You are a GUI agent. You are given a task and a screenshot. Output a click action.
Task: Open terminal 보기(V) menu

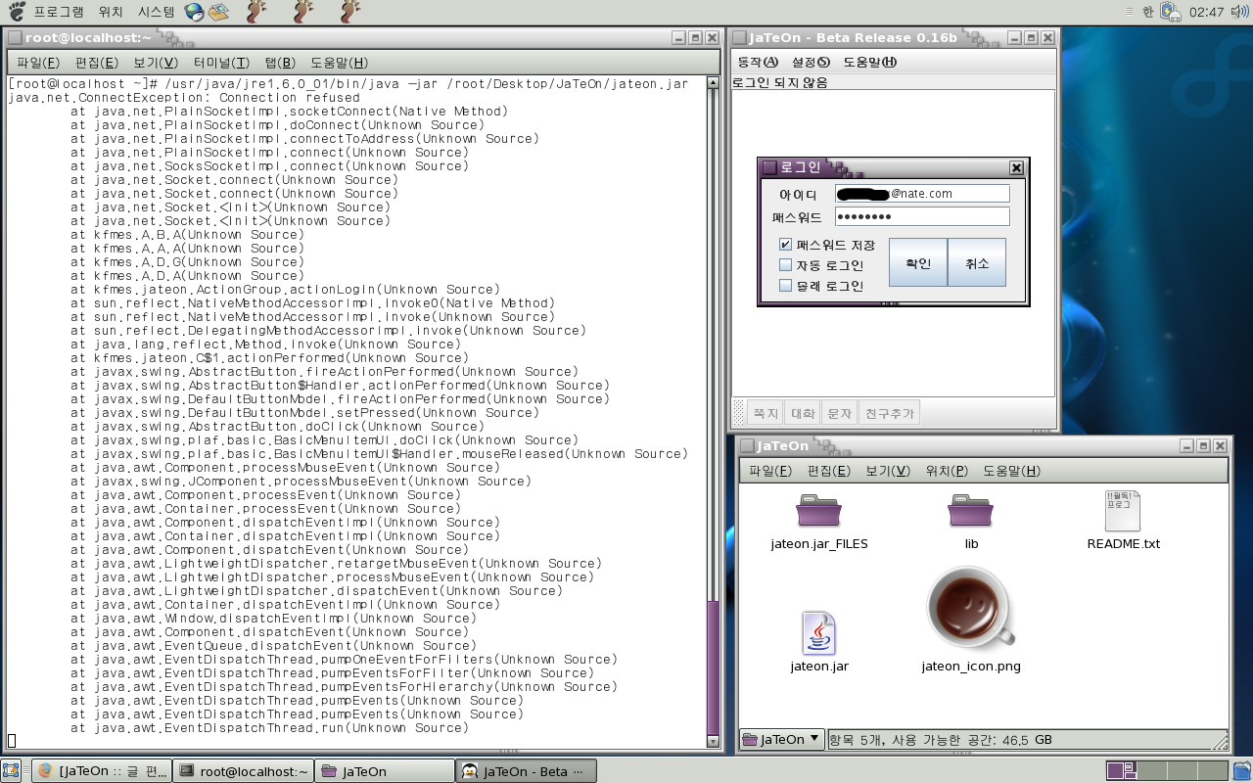tap(156, 63)
